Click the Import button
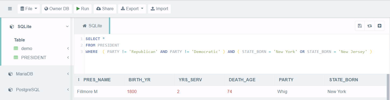 click(x=159, y=9)
